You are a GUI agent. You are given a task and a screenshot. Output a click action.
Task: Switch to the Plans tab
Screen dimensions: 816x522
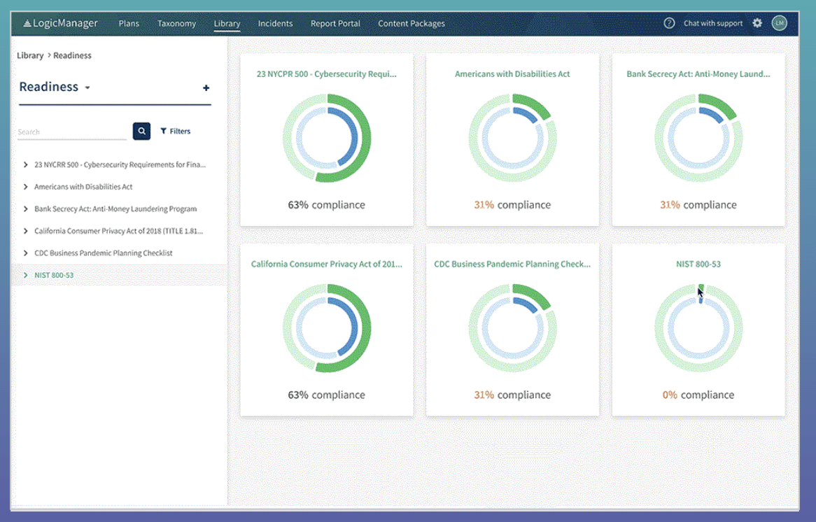[x=129, y=24]
